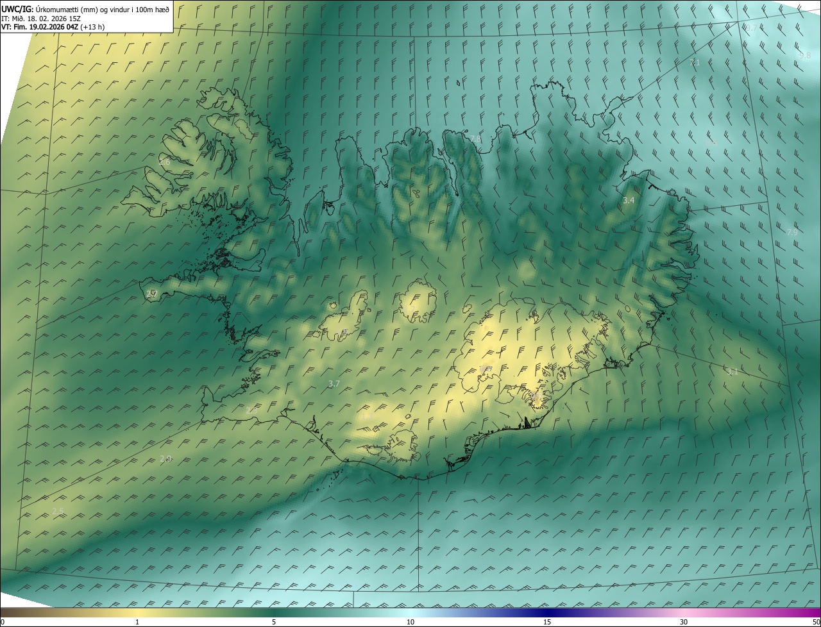Click the 9.8 value at the top right

click(805, 56)
